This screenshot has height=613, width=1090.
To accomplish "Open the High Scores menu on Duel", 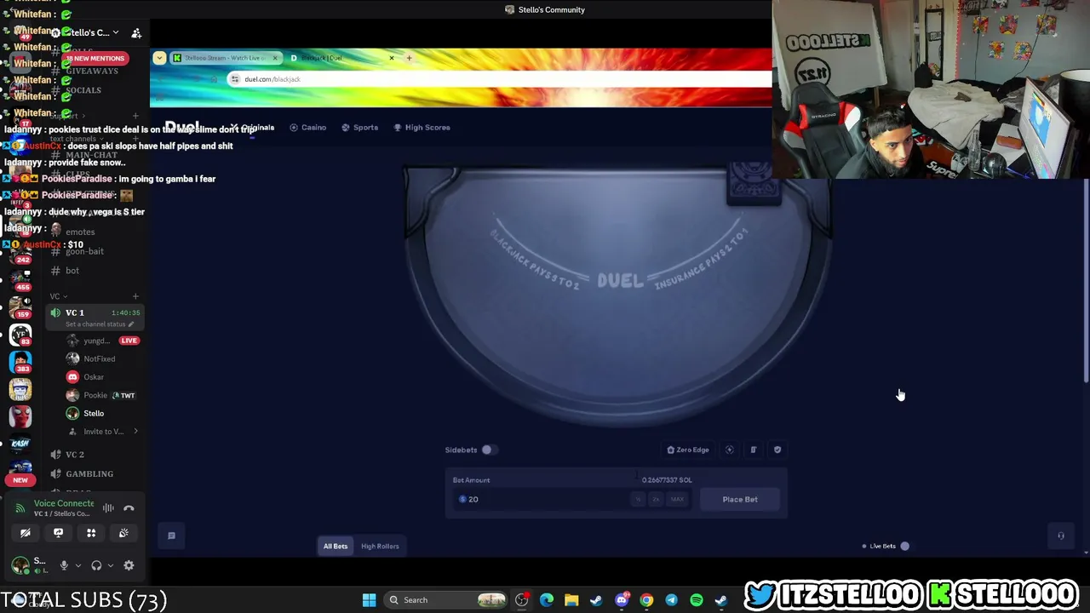I will [422, 128].
